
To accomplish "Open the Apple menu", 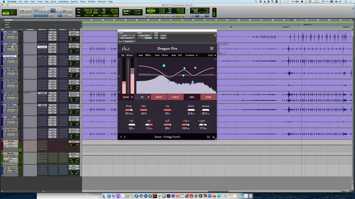I will (4, 2).
